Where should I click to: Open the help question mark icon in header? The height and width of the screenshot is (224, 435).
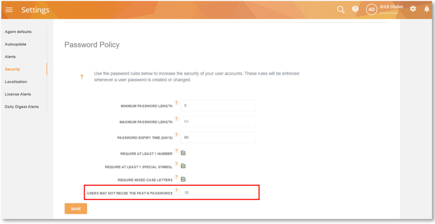356,9
